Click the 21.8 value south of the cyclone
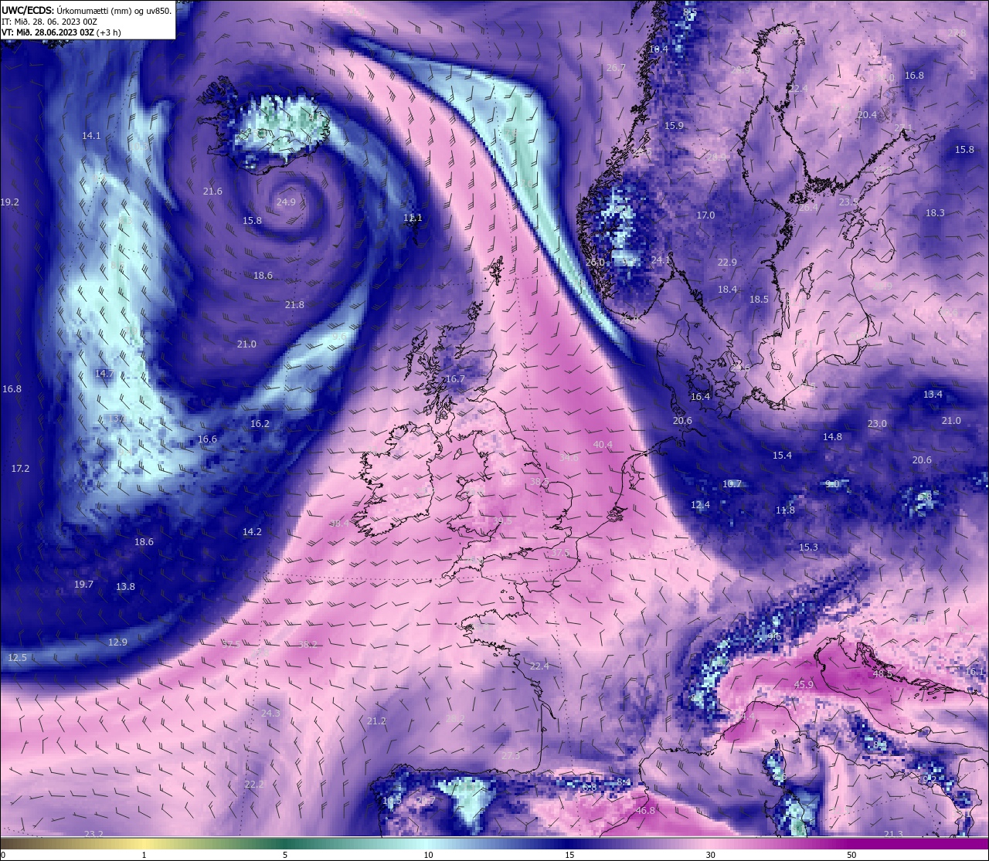The image size is (989, 861). coord(294,305)
